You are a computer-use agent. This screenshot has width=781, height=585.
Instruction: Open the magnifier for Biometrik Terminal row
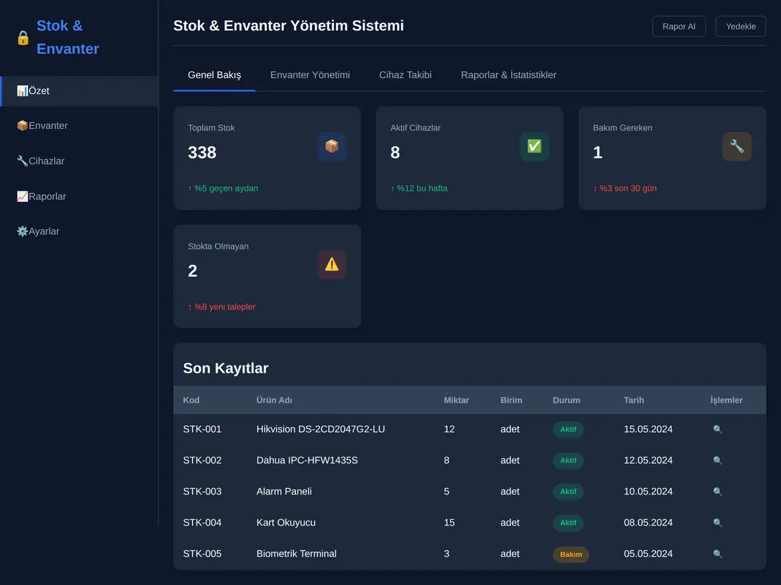click(718, 554)
